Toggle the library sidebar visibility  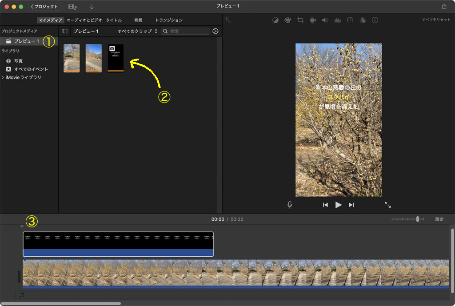(64, 32)
